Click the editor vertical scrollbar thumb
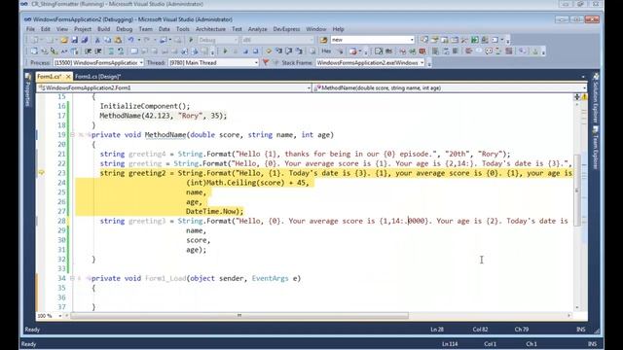 click(x=577, y=191)
